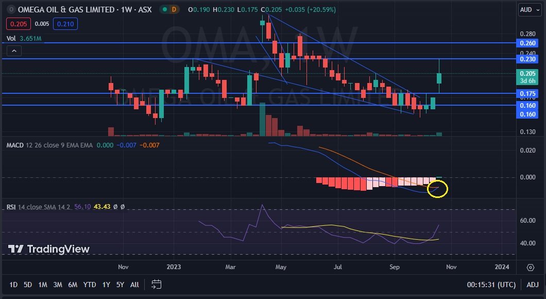546x299 pixels.
Task: Click the May label on time axis
Action: point(281,267)
